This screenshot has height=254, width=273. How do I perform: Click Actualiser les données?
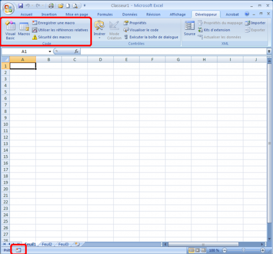point(219,37)
